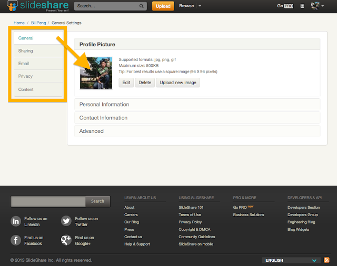Click the Twitter bird icon
Image resolution: width=337 pixels, height=266 pixels.
[66, 221]
